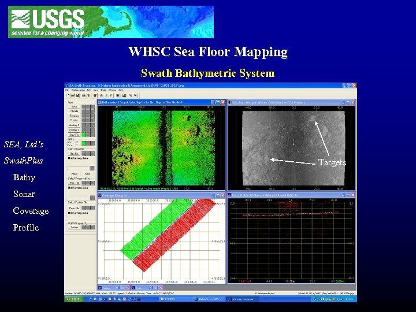Click the Input File button

point(74,135)
